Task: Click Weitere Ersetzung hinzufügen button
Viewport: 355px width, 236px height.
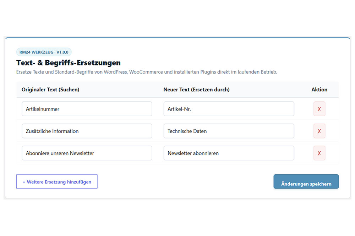Action: click(57, 181)
